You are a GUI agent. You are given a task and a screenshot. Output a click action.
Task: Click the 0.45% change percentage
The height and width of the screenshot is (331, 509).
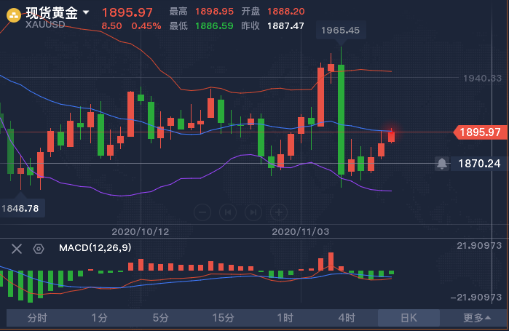coord(146,26)
